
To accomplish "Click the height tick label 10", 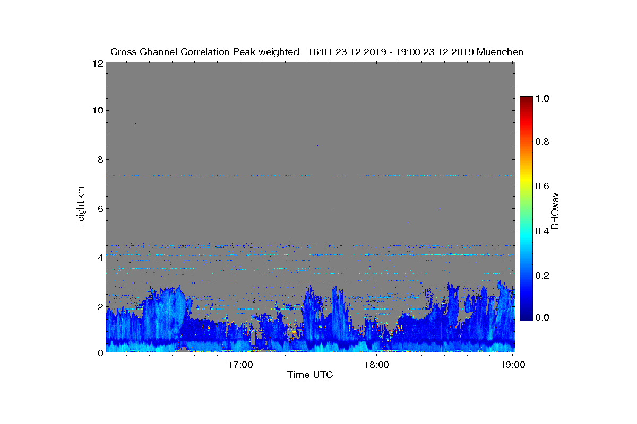I will pyautogui.click(x=97, y=110).
